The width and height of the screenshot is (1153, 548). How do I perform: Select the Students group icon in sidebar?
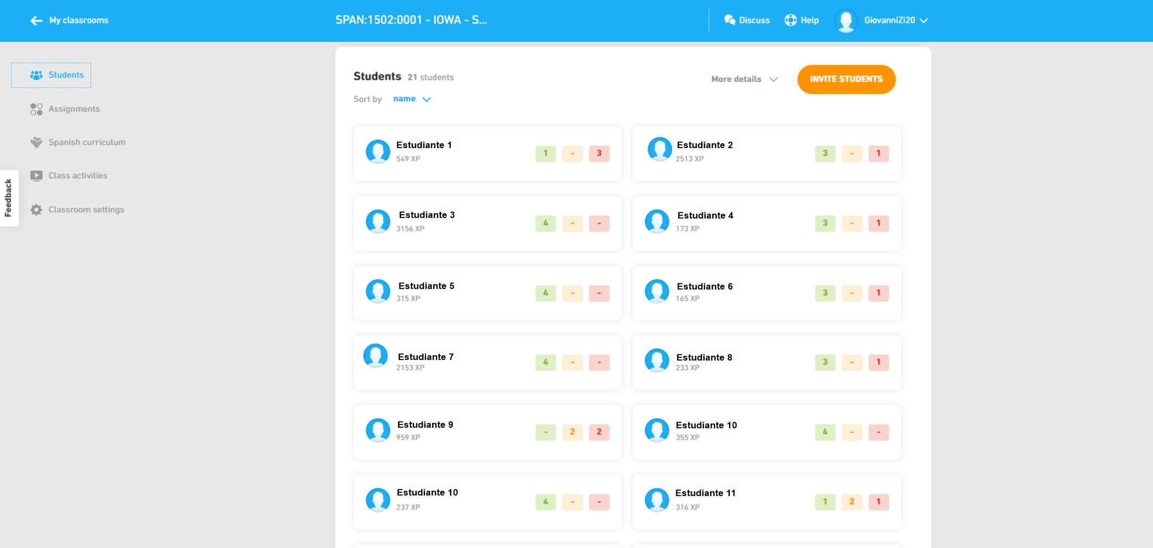[36, 75]
